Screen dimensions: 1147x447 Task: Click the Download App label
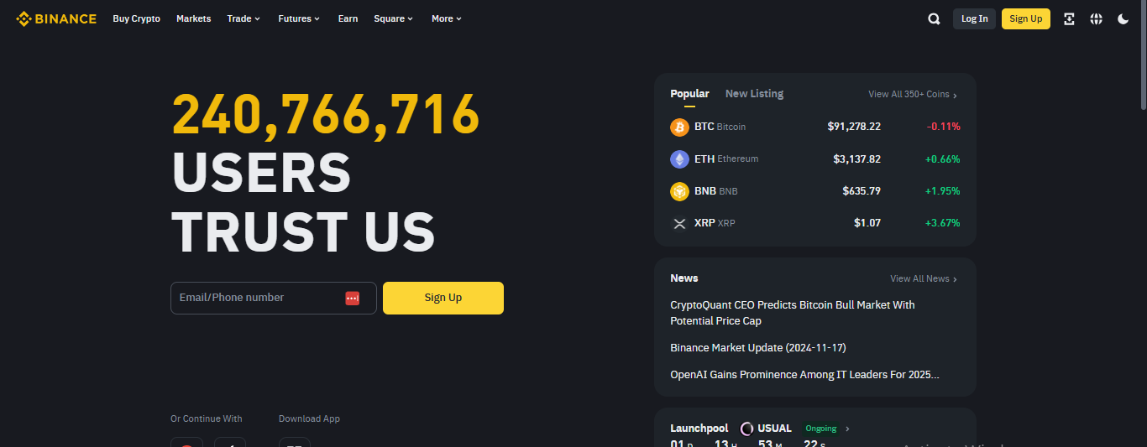pyautogui.click(x=309, y=418)
